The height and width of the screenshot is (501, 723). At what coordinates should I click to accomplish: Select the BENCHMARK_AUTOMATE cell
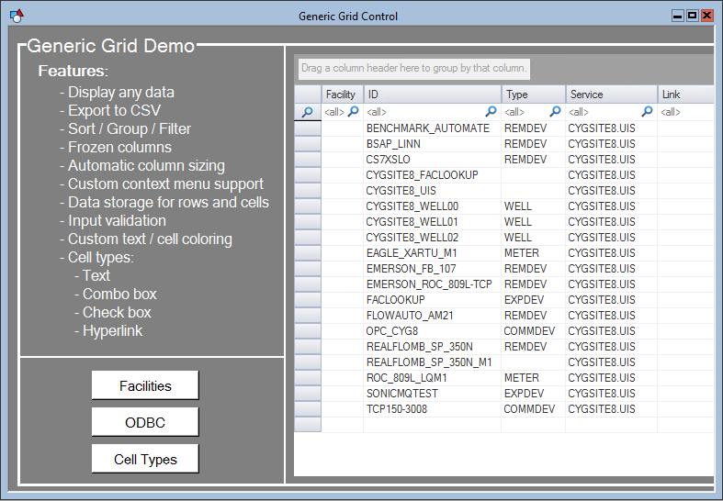(432, 128)
